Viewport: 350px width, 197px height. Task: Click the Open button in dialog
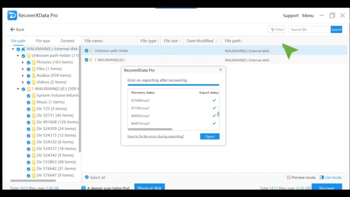[x=210, y=137]
